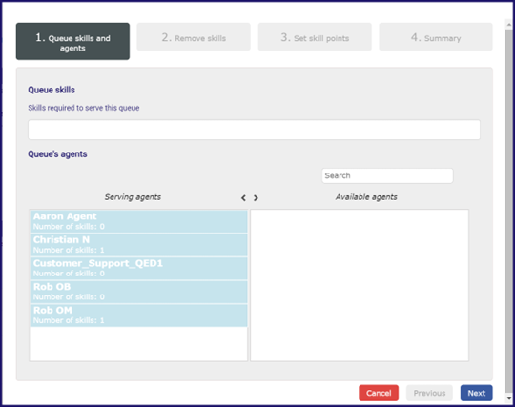This screenshot has width=515, height=407.
Task: Click the agent Search field
Action: [x=387, y=175]
